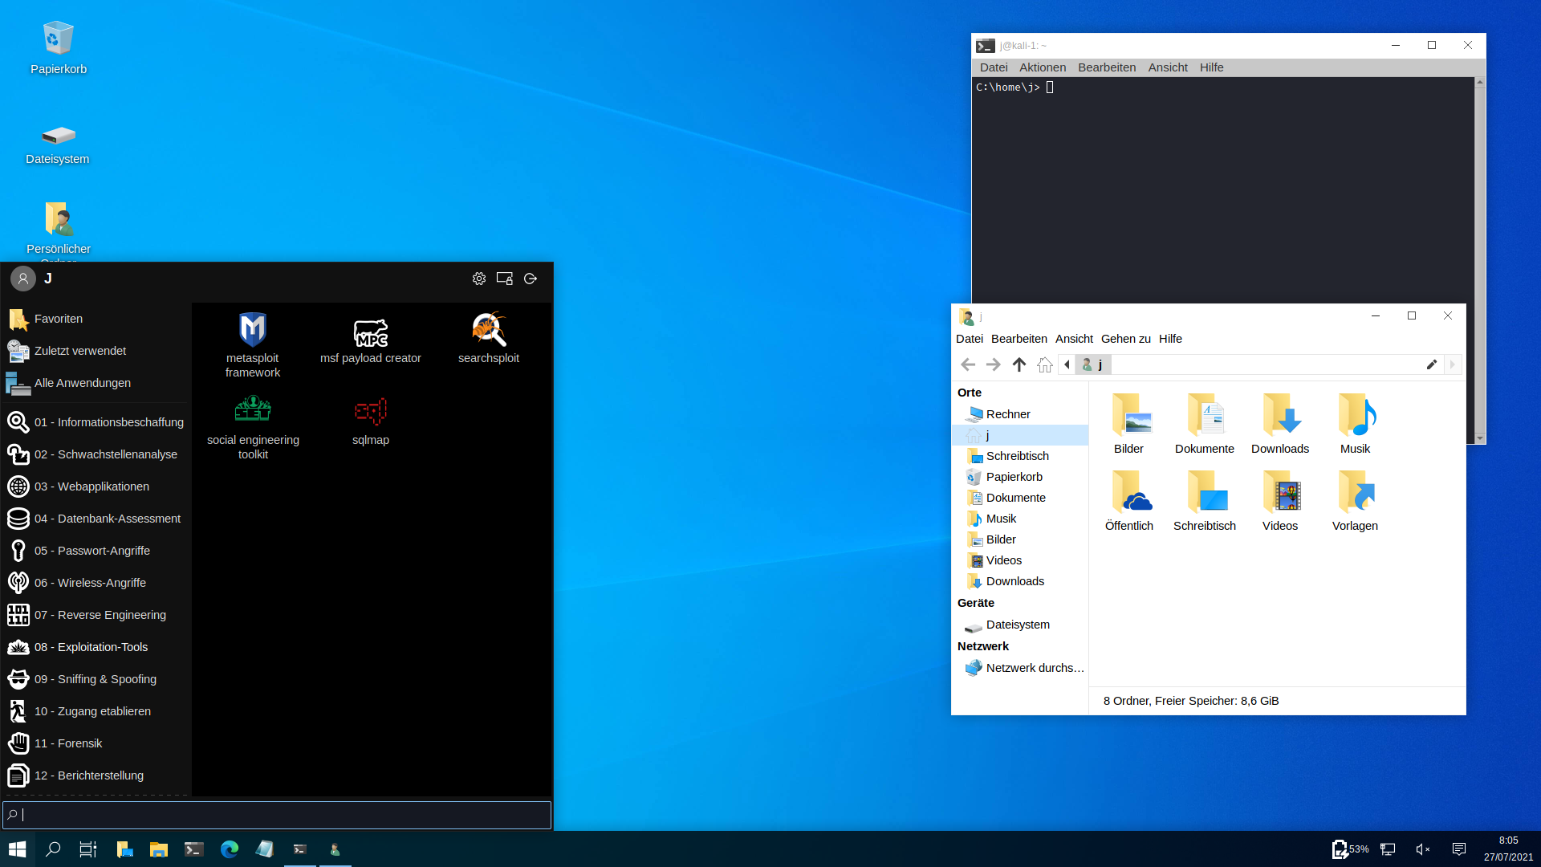Expand 11 - Forensik category
This screenshot has width=1541, height=867.
point(68,743)
